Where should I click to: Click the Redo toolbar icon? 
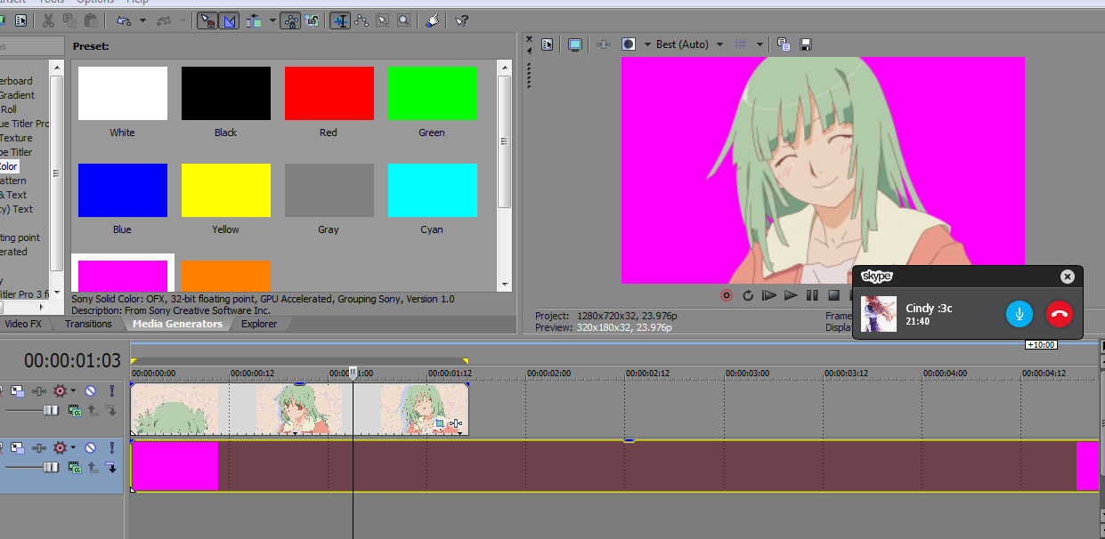[x=164, y=20]
